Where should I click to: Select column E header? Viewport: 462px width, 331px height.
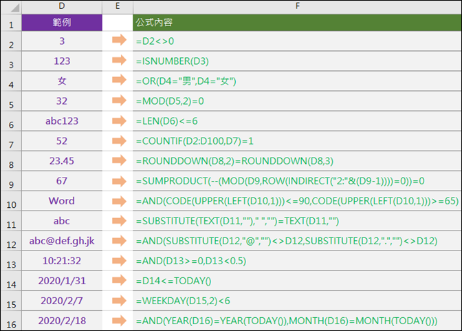point(118,6)
